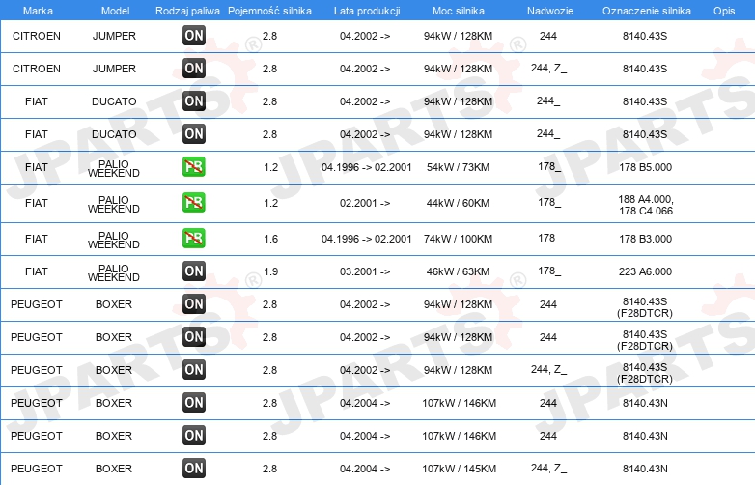Image resolution: width=755 pixels, height=485 pixels.
Task: Click the Rodzaj paliwa column header
Action: [x=187, y=11]
